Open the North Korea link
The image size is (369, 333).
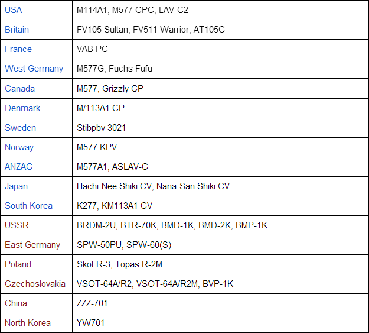point(28,323)
